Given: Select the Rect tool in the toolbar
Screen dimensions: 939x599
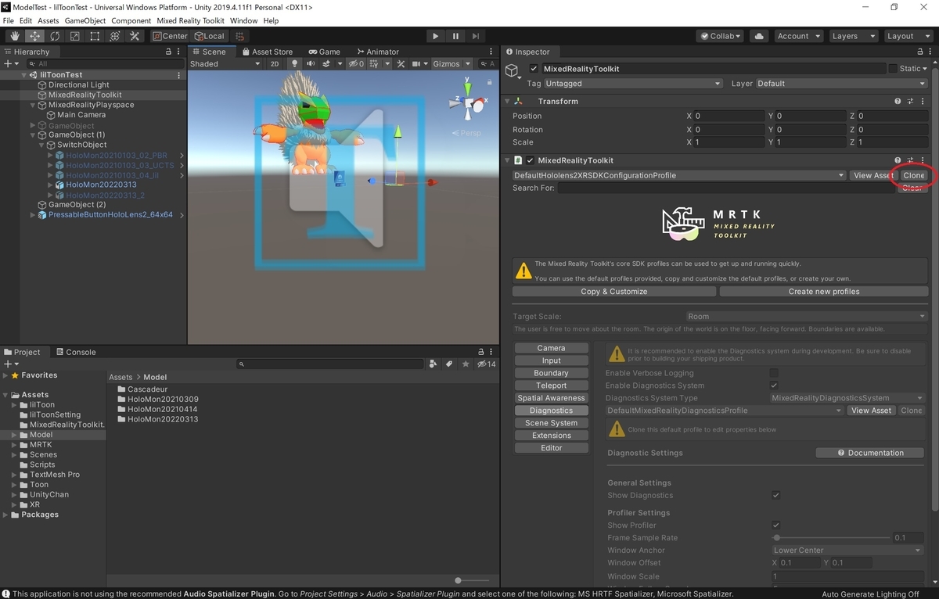Looking at the screenshot, I should point(95,36).
